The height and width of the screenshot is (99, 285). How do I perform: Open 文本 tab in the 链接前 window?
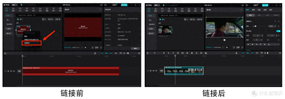(x=20, y=9)
